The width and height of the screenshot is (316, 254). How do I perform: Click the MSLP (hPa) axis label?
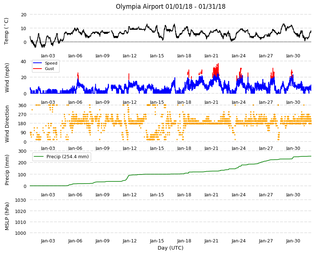click(x=7, y=216)
